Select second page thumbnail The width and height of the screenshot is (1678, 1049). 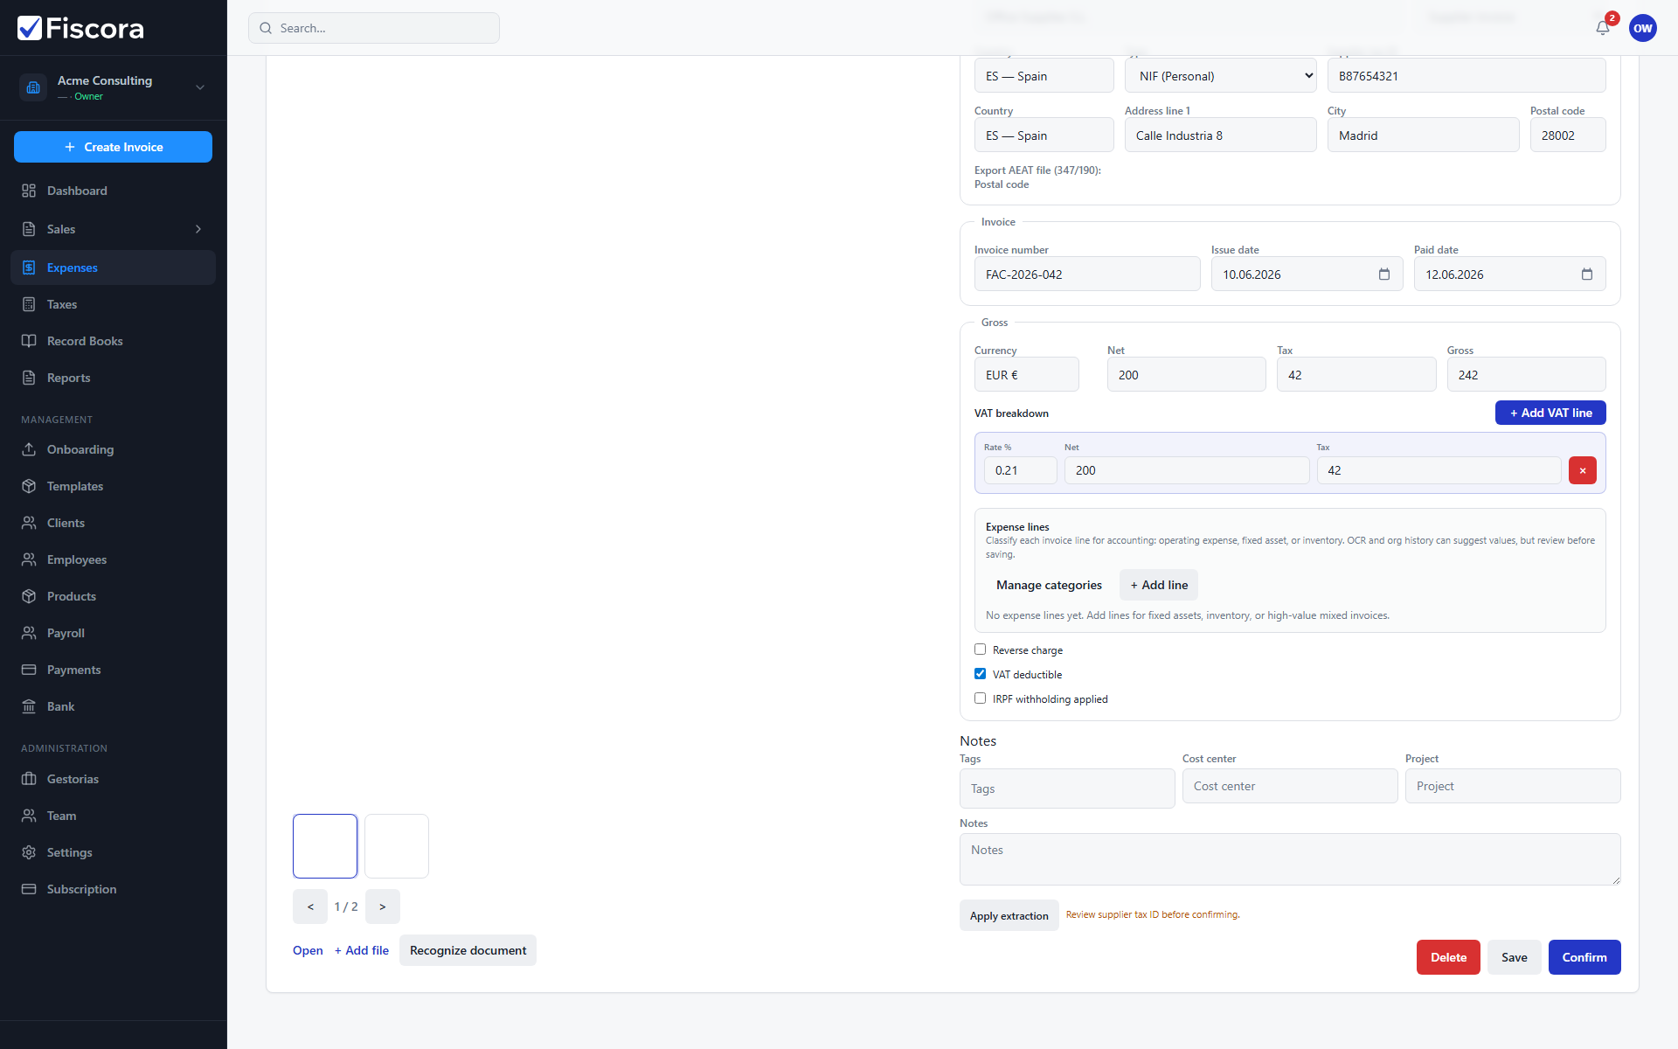pyautogui.click(x=397, y=846)
